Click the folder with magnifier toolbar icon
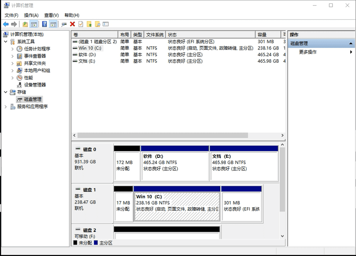This screenshot has height=256, width=356. (x=97, y=24)
